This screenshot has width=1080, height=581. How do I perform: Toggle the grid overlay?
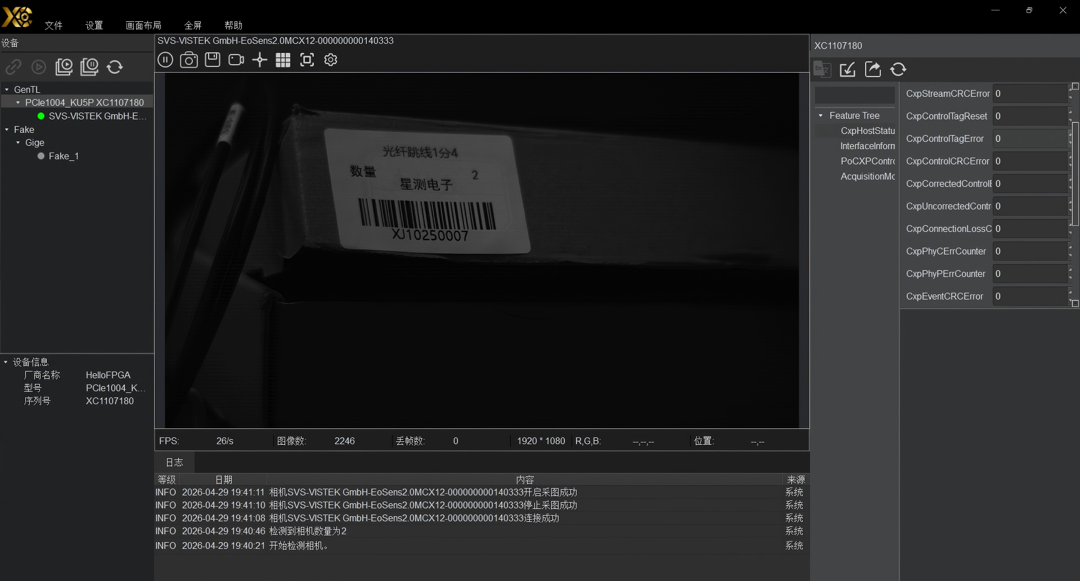pyautogui.click(x=283, y=60)
